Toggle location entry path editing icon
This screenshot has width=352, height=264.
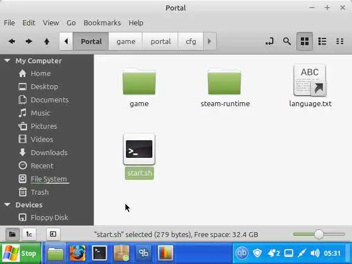[x=269, y=41]
